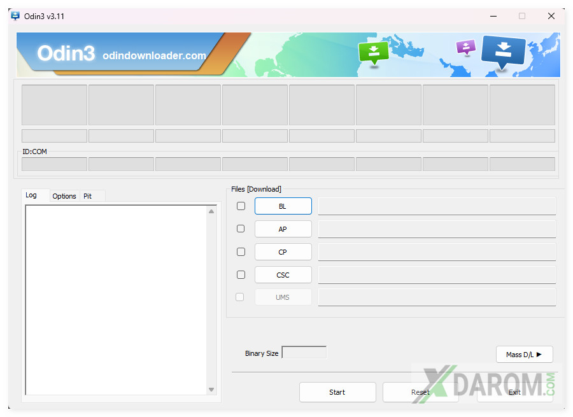Click the Log scrollbar up arrow
Viewport: 573px width, 417px height.
pos(211,211)
